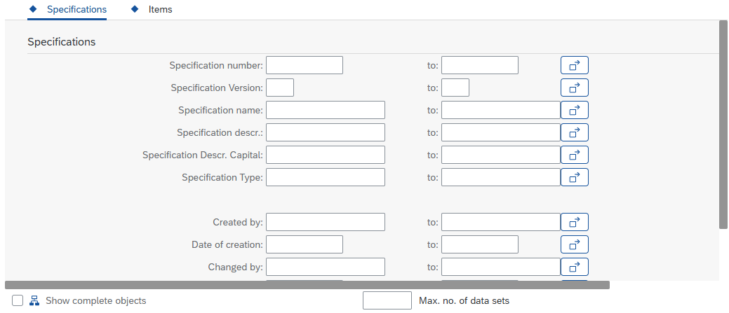The image size is (729, 313).
Task: Open multiple selection for Specification Version
Action: point(574,88)
